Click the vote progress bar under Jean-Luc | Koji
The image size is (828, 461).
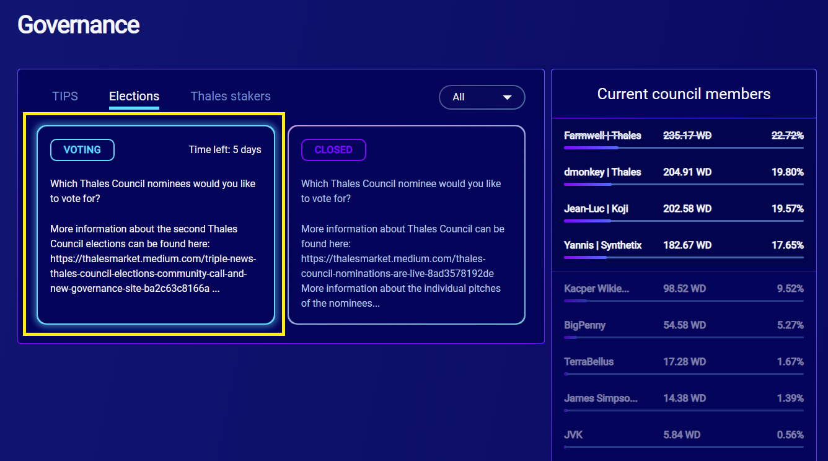pos(684,221)
